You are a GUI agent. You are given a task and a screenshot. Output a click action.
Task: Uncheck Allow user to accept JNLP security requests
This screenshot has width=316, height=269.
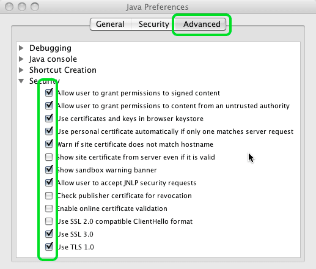(x=49, y=183)
